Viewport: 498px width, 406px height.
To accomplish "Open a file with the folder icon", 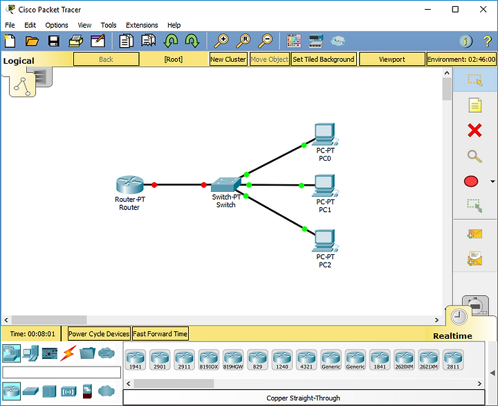I will 32,41.
